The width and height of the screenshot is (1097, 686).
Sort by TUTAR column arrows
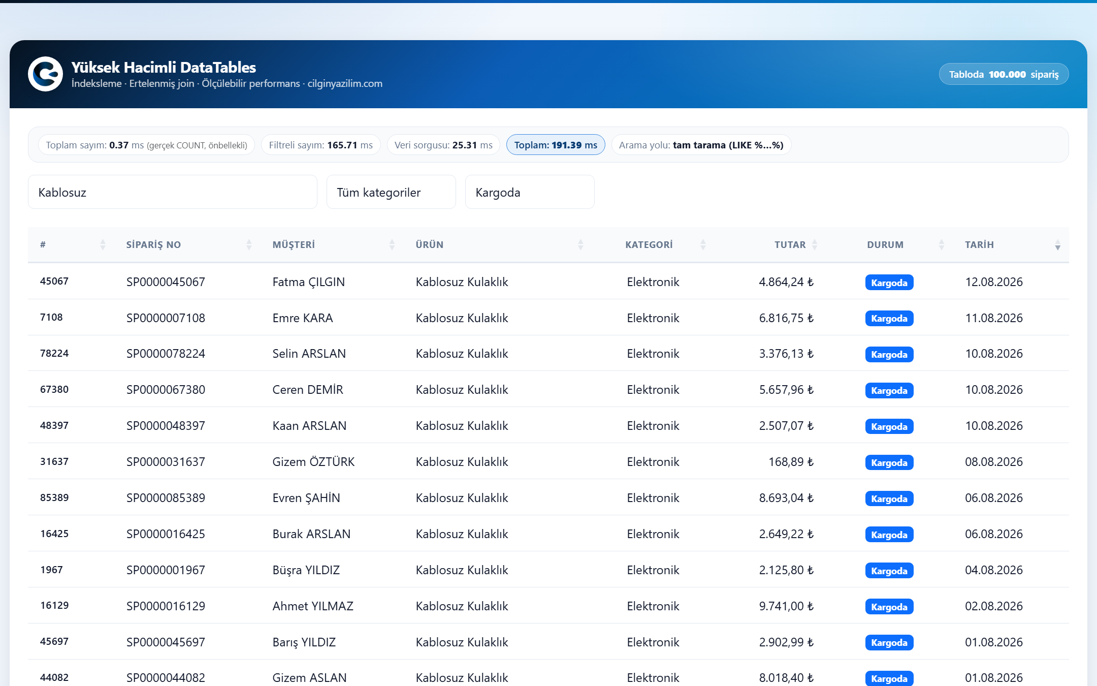point(815,245)
